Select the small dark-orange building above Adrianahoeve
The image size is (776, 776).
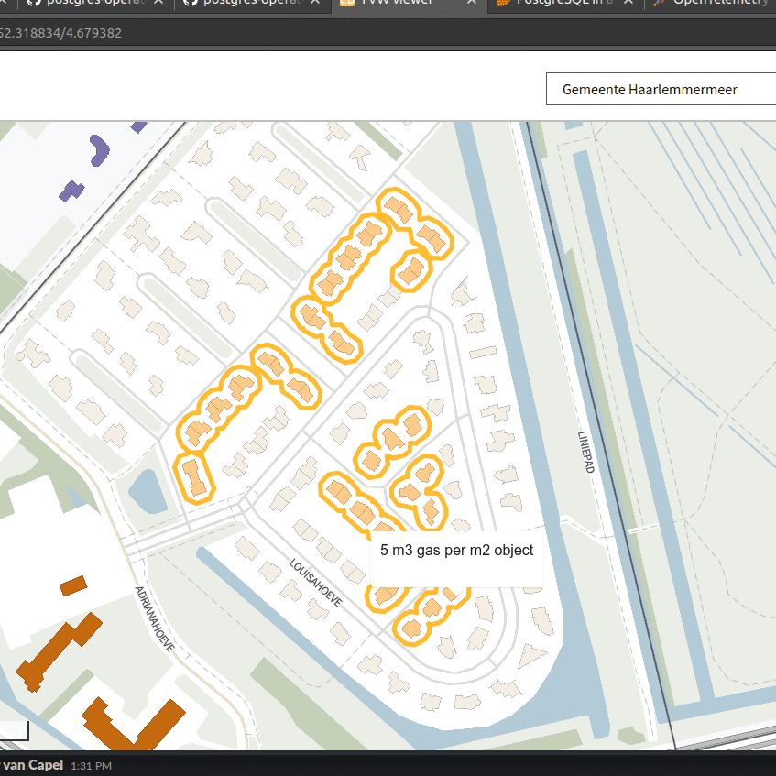(x=72, y=585)
